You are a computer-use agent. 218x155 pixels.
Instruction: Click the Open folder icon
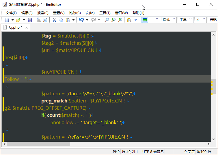click(18, 20)
